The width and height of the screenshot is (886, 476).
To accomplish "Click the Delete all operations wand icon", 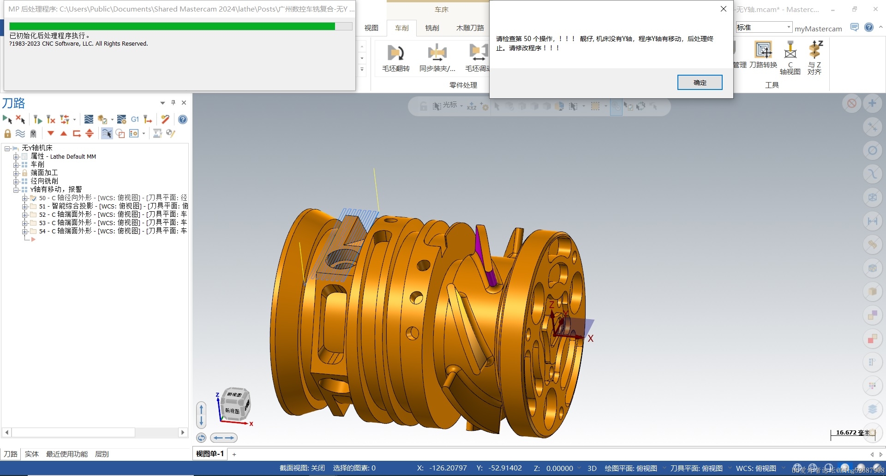I will click(x=165, y=119).
